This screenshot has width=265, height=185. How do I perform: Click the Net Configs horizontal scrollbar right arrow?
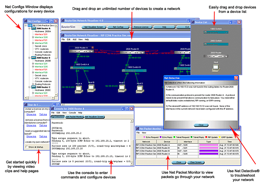53,98
